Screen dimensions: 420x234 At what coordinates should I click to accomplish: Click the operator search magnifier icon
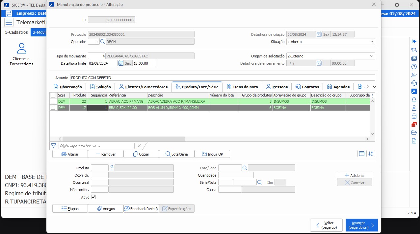tap(102, 42)
